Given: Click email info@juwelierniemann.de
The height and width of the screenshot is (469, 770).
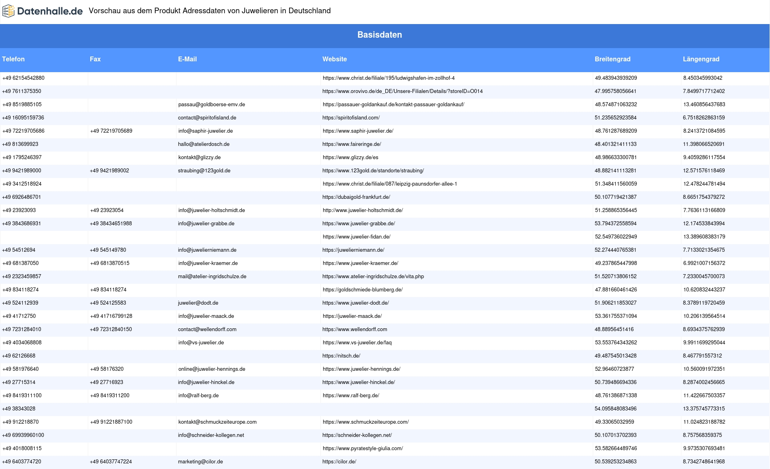Looking at the screenshot, I should click(x=207, y=250).
